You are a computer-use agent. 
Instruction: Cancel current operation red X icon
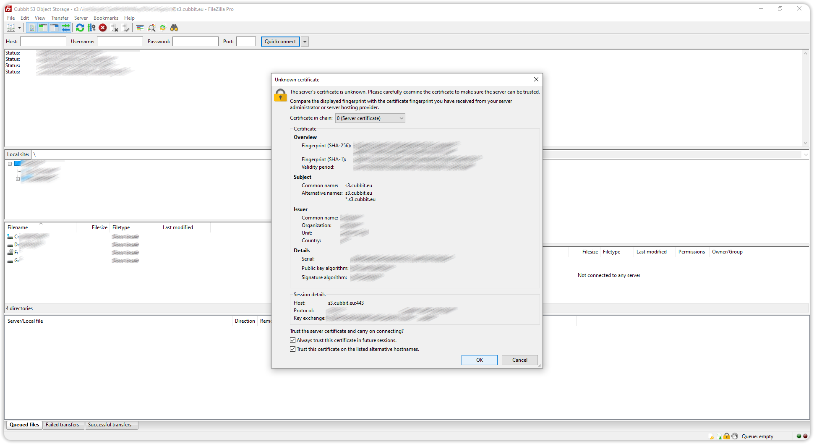[x=103, y=28]
